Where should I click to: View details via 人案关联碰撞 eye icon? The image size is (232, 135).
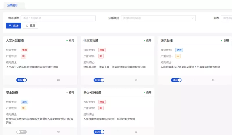tap(59, 80)
